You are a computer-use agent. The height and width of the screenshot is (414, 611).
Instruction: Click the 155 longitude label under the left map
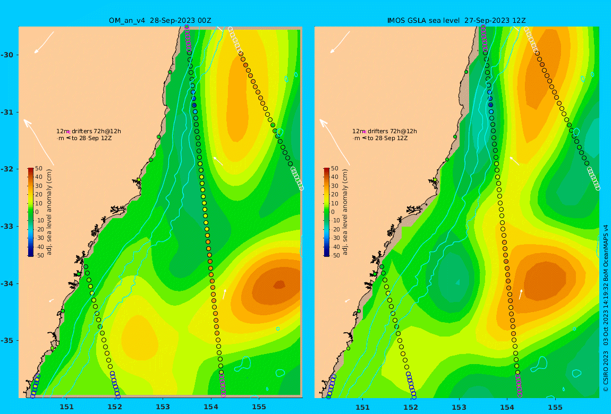pos(259,407)
